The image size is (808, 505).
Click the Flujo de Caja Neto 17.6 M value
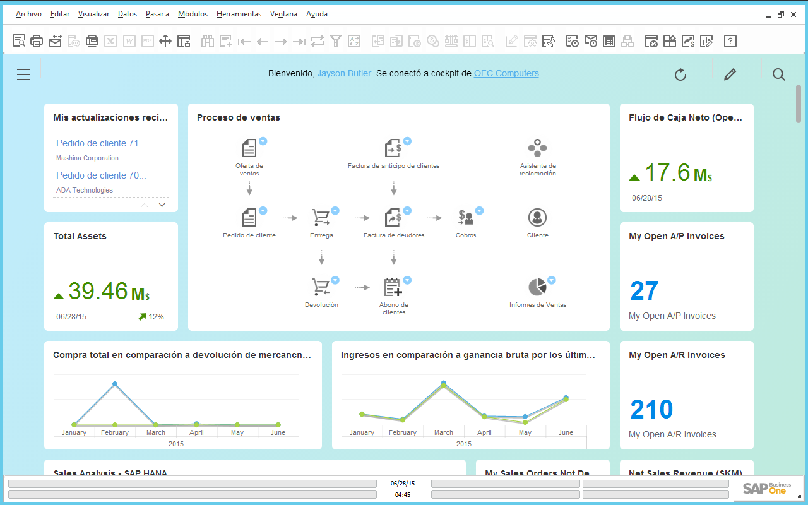click(x=677, y=172)
